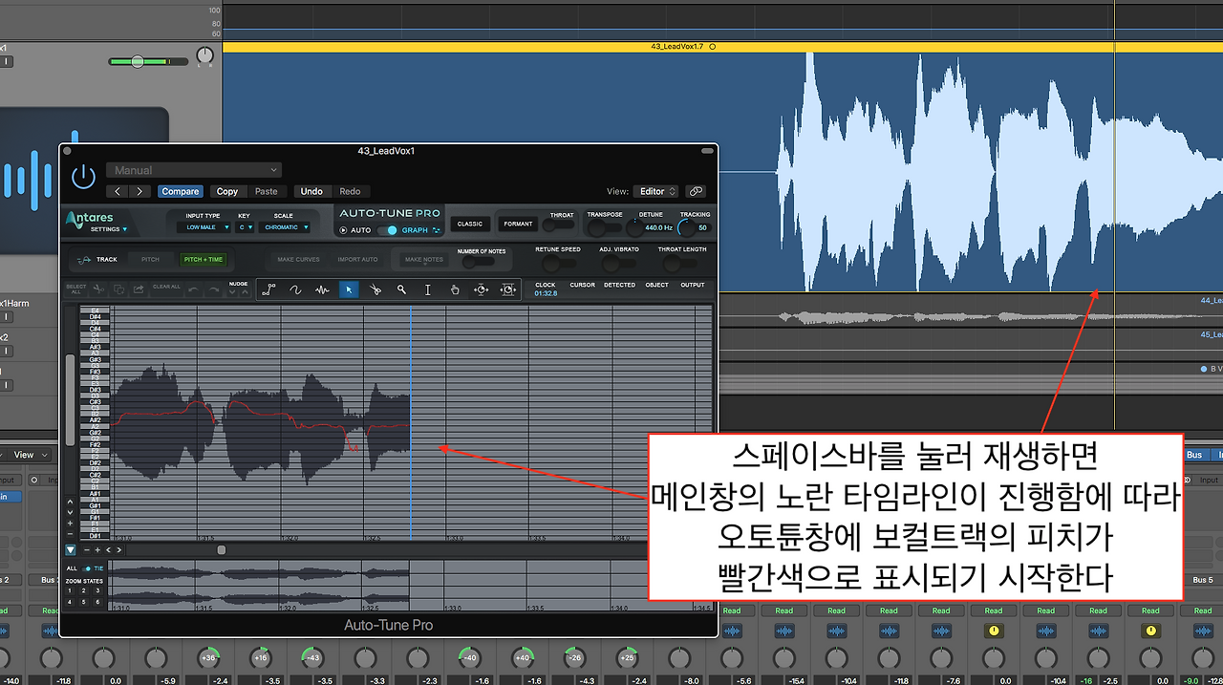This screenshot has width=1223, height=685.
Task: Click the Compare button
Action: click(x=180, y=191)
